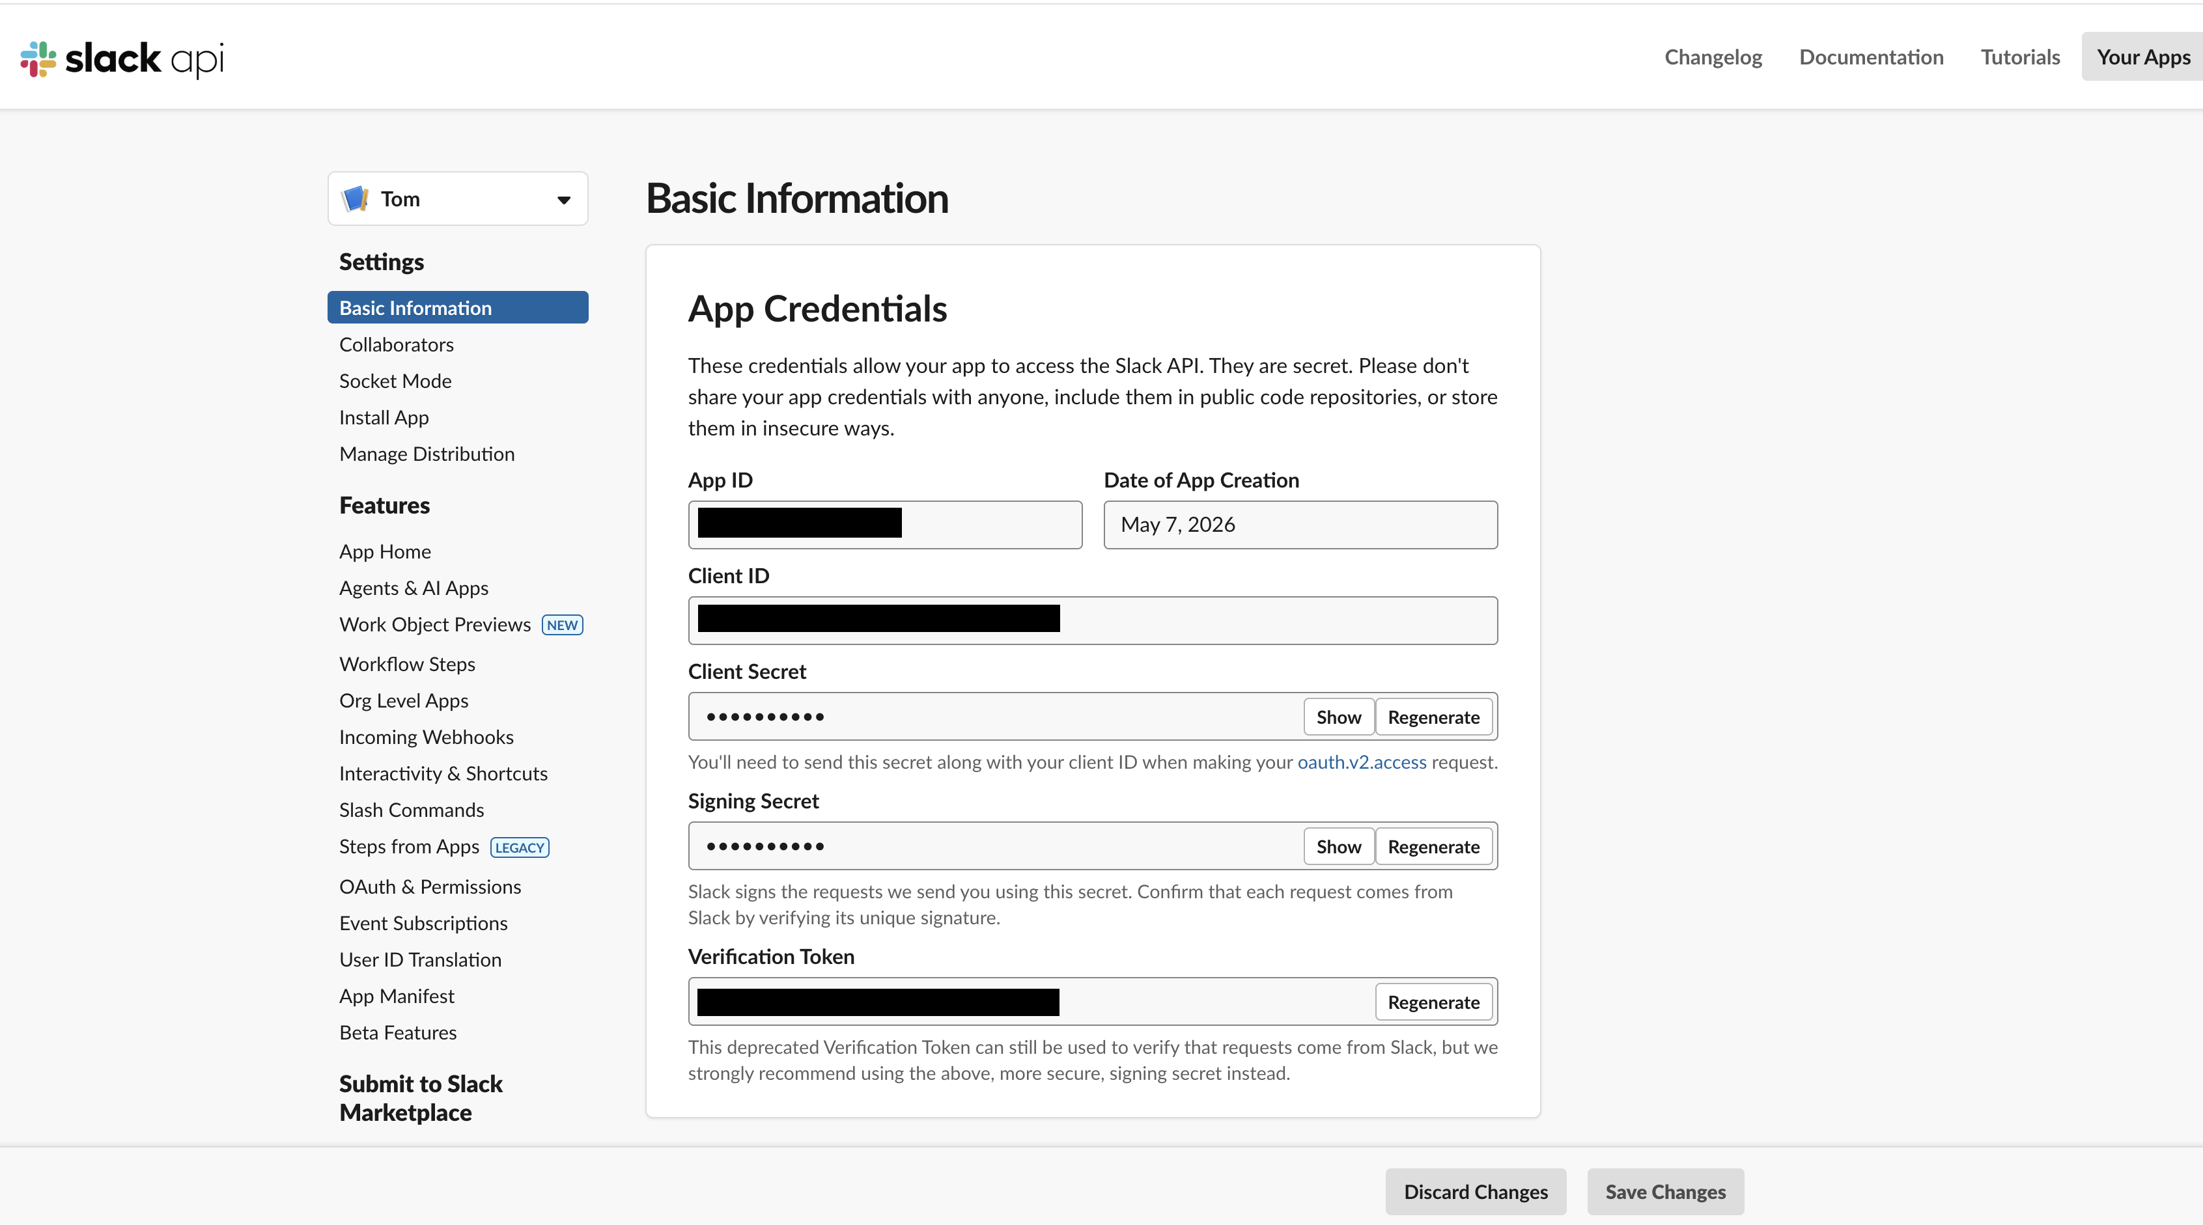Open the App Manifest page
Screen dimensions: 2203x1225
click(397, 997)
